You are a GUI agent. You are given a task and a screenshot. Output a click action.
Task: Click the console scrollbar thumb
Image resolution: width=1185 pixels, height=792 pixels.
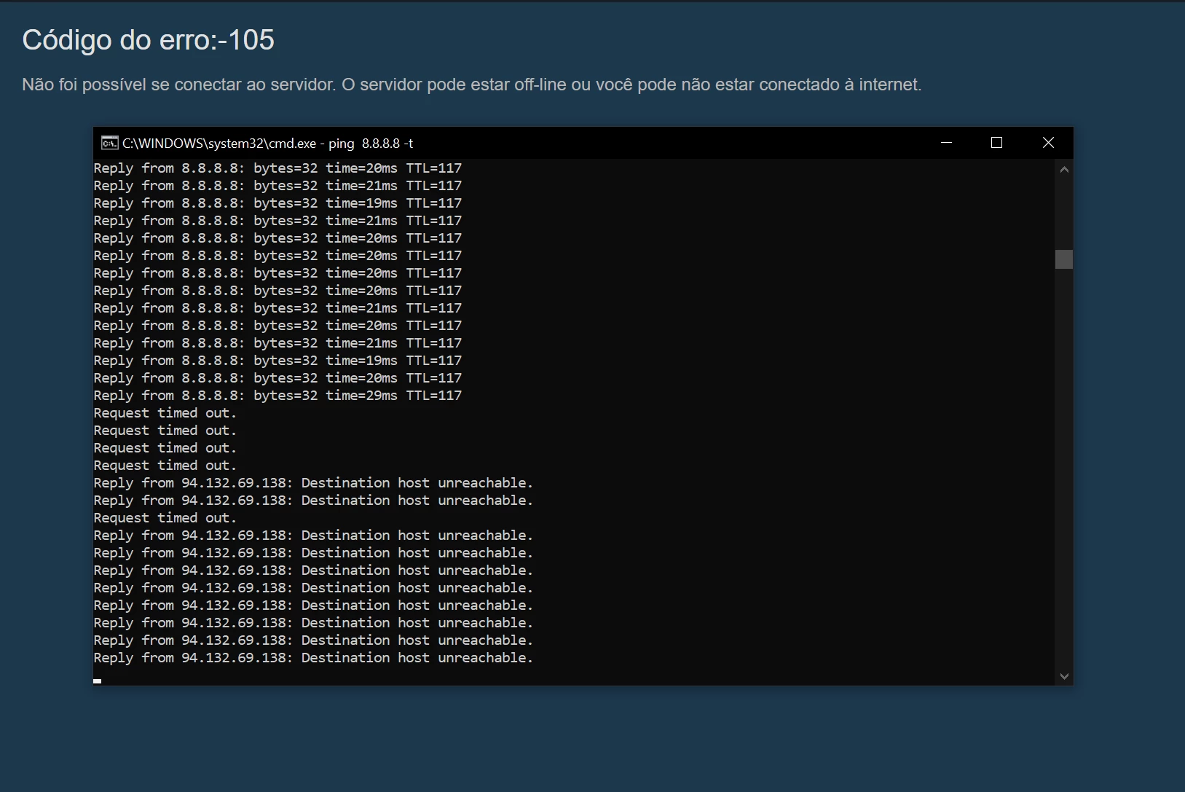[1064, 259]
